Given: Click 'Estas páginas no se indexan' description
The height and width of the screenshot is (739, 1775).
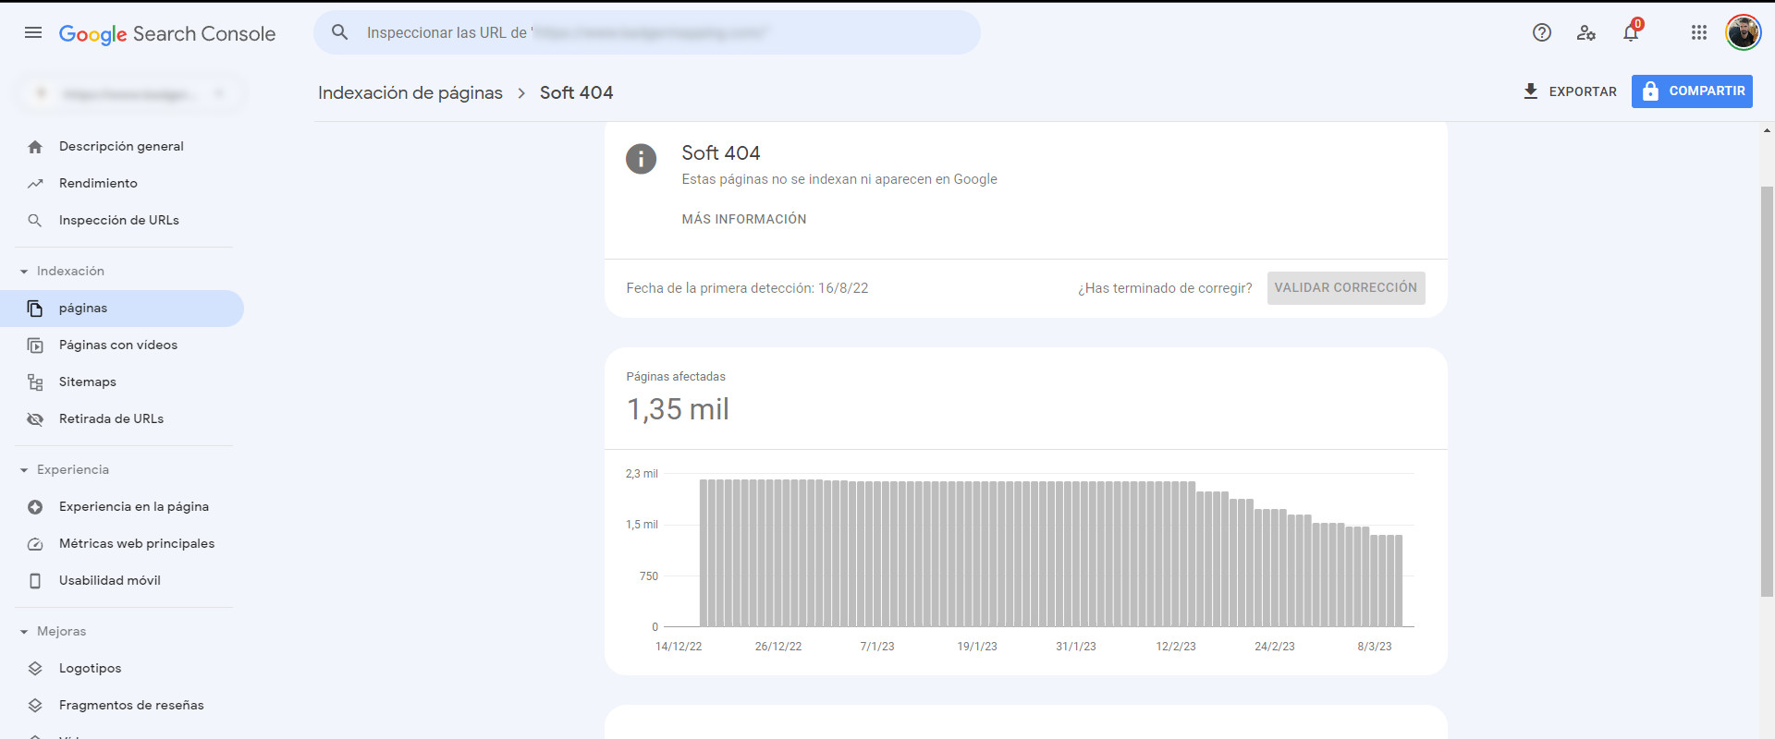Looking at the screenshot, I should 839,179.
